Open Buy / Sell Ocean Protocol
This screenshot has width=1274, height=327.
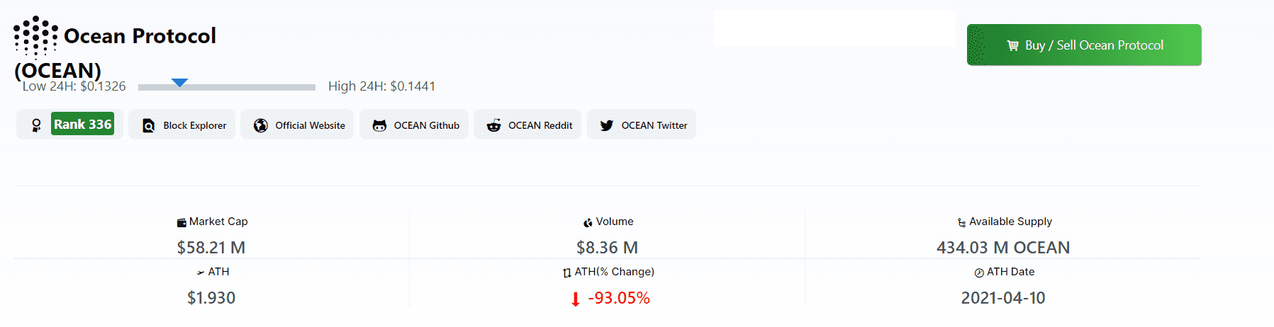coord(1084,45)
